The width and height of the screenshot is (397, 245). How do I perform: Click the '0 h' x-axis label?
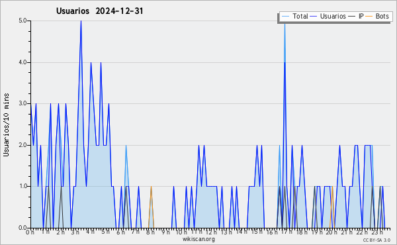coord(30,232)
